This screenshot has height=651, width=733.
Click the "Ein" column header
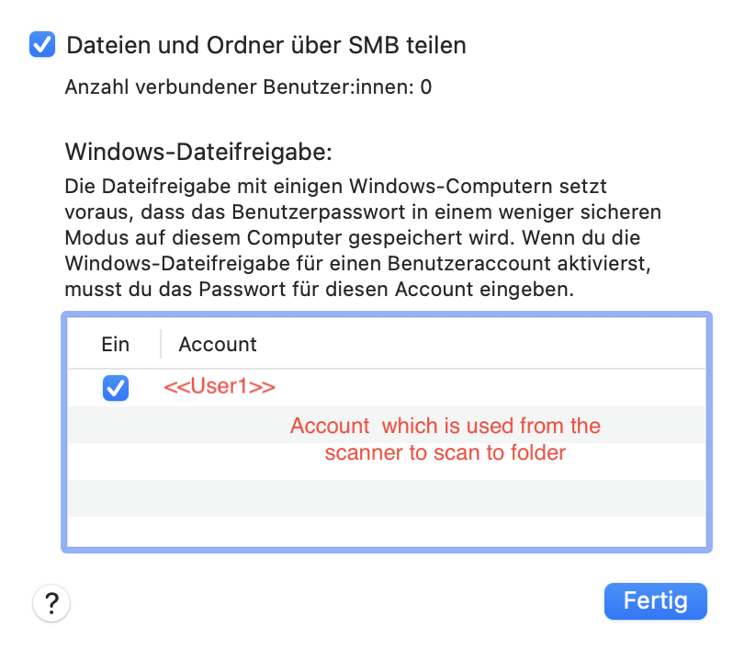(x=116, y=344)
